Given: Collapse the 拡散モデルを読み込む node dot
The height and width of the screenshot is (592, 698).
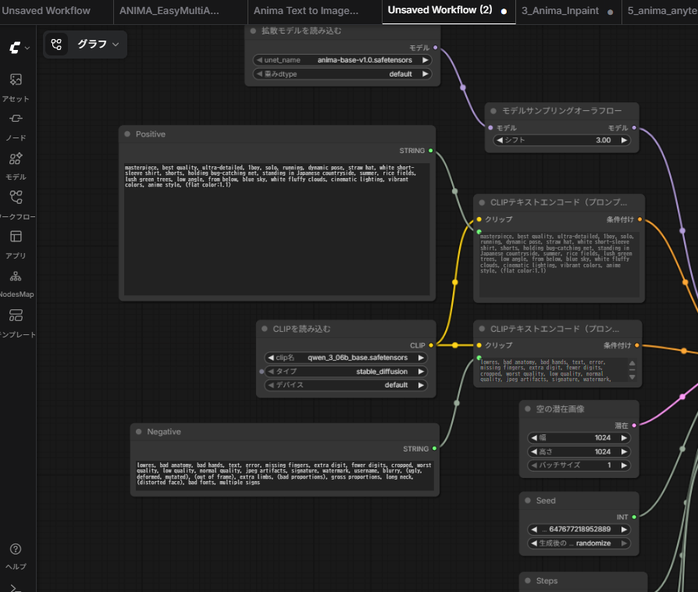Looking at the screenshot, I should pos(253,30).
